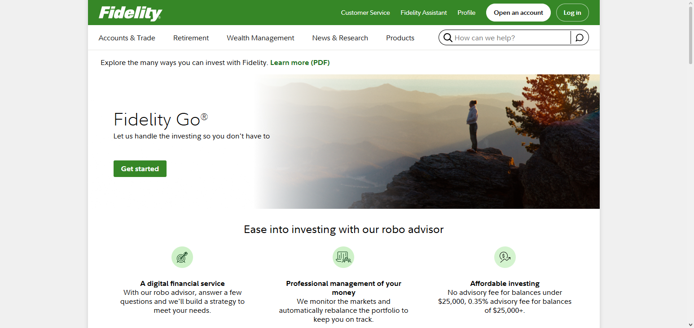Click the Fidelity logo
Viewport: 694px width, 328px height.
coord(130,13)
